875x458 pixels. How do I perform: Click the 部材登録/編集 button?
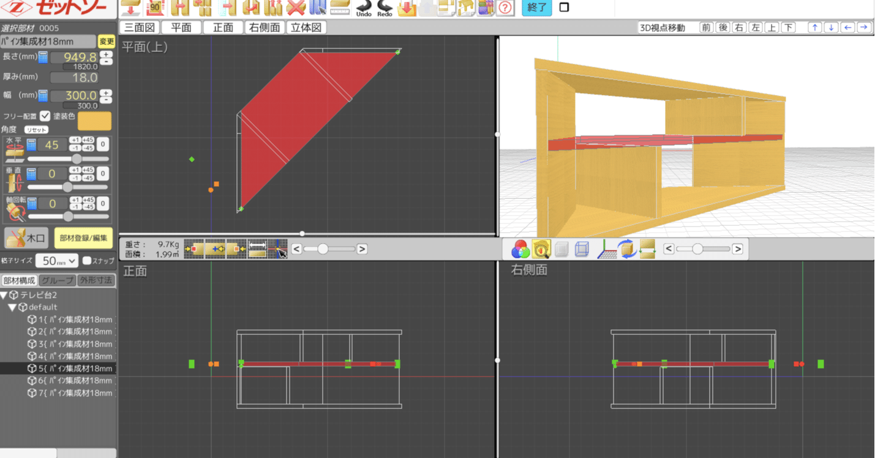pos(83,238)
